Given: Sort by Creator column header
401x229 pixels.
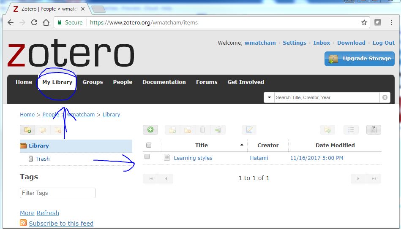Looking at the screenshot, I should [x=268, y=145].
